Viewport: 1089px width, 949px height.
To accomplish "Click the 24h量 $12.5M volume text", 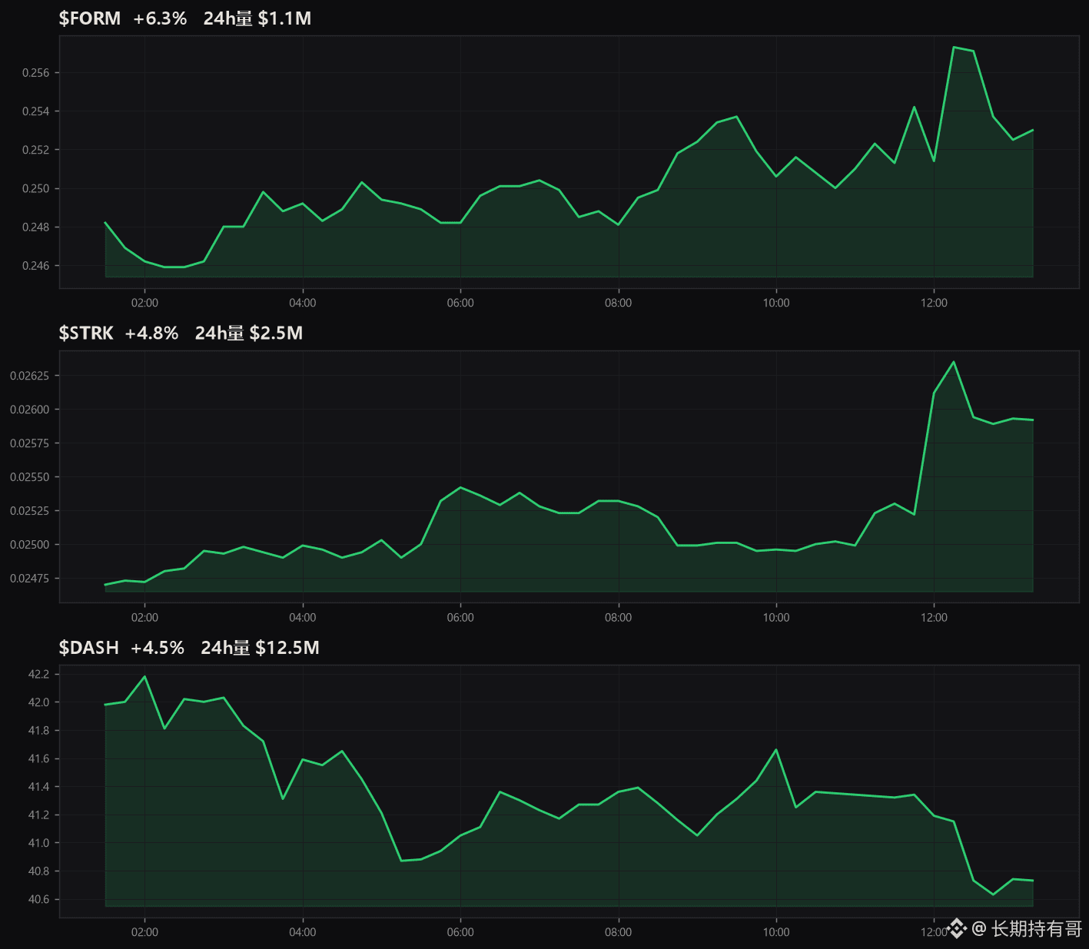I will (260, 648).
